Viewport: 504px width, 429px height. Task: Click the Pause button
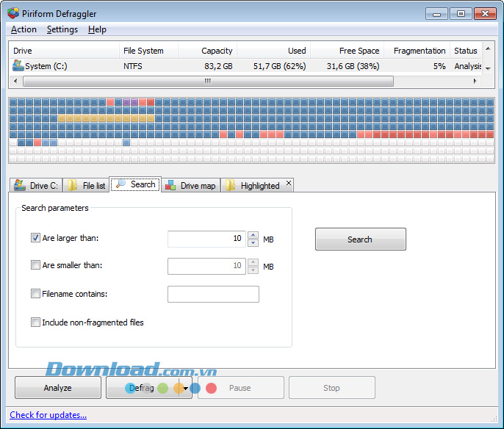(x=241, y=388)
